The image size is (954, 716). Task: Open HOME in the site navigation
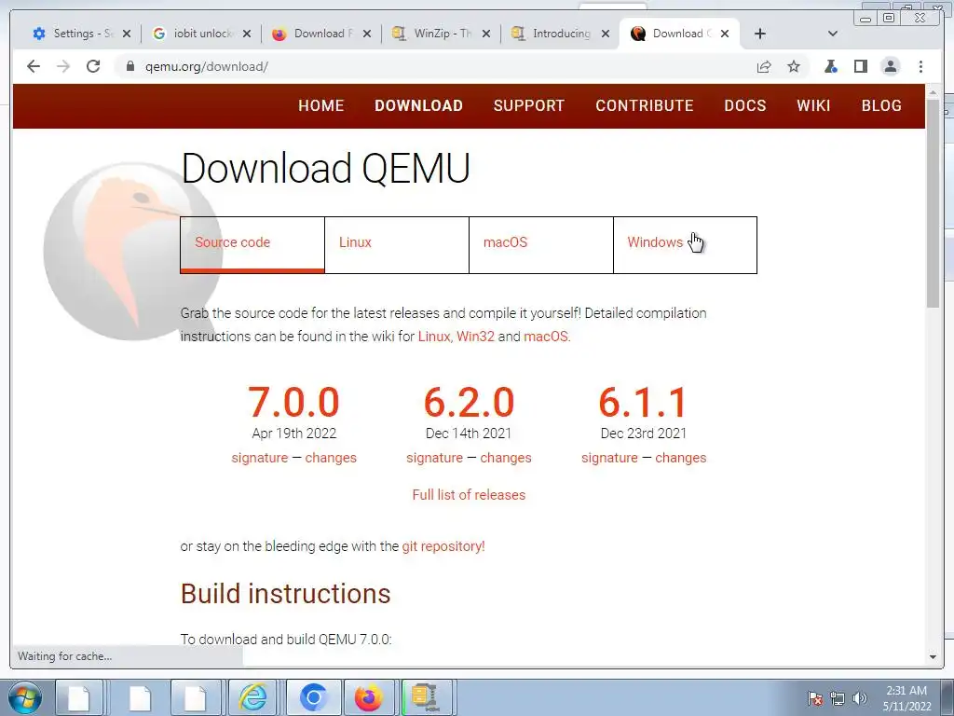coord(321,105)
